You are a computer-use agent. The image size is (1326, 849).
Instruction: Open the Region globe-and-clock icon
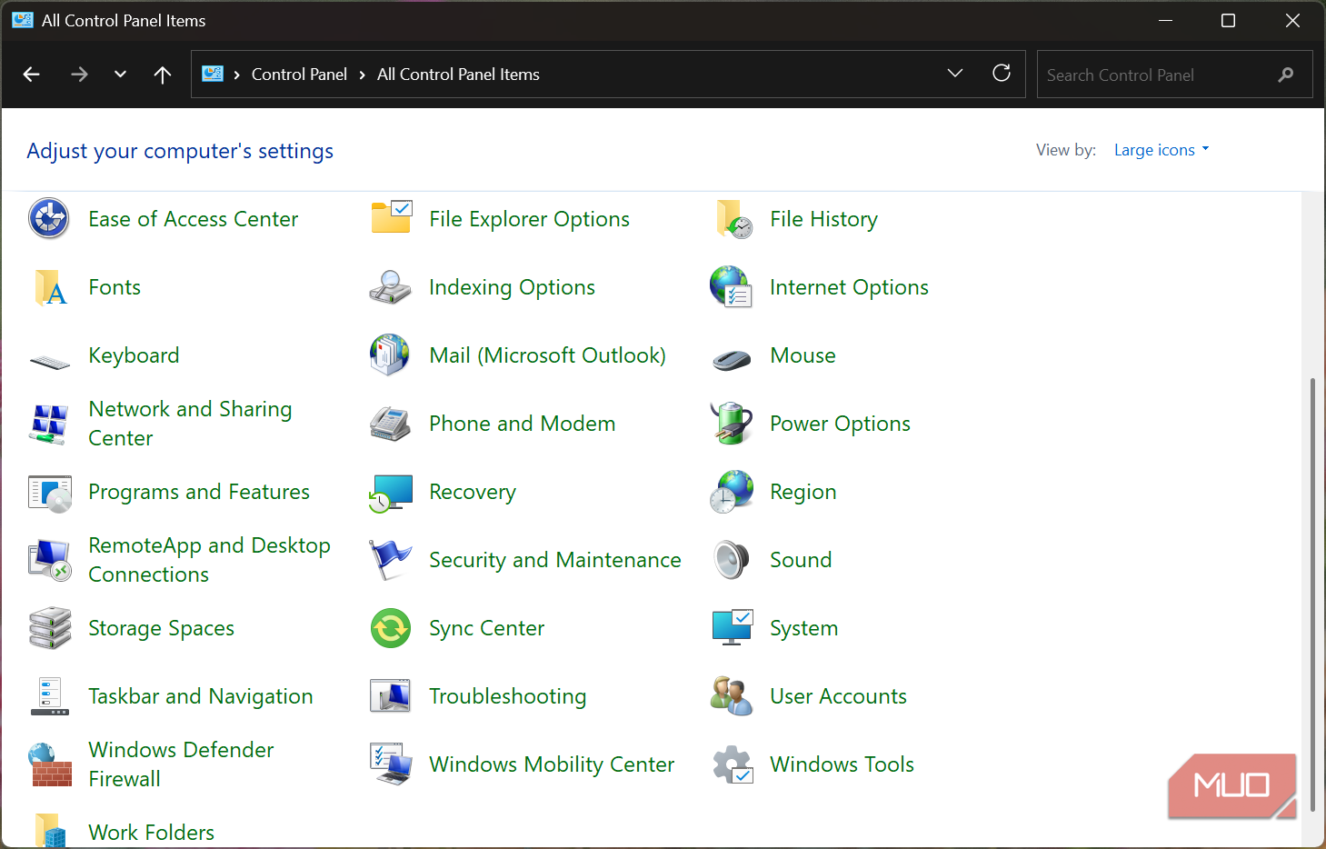(x=733, y=492)
